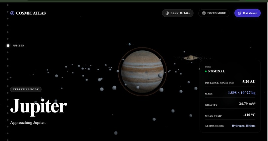Select the navigation dot just above Jupiter's marker
268x141 pixels.
8,39
